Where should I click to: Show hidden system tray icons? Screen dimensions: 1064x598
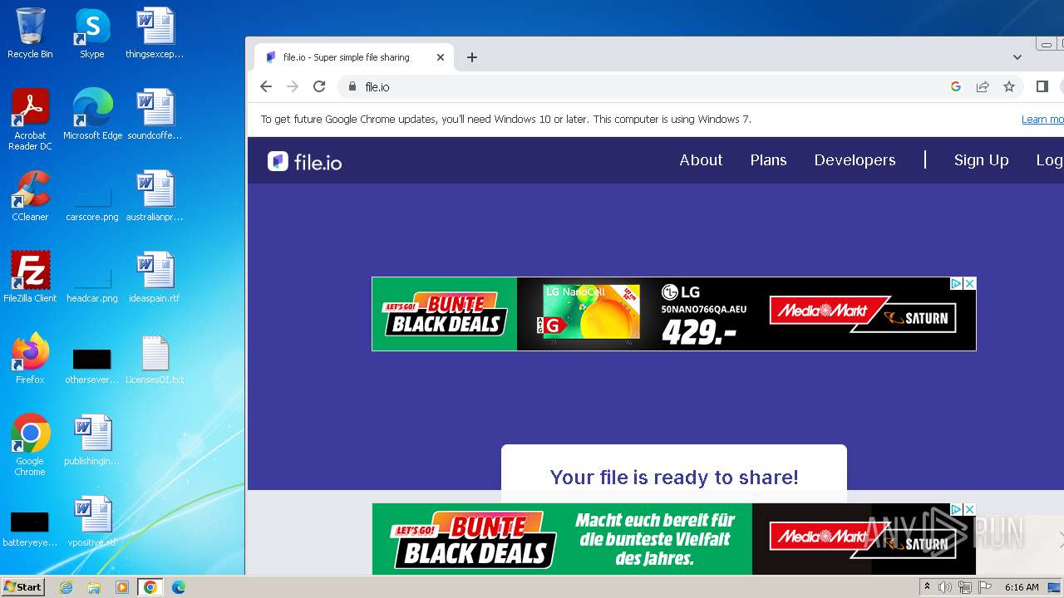tap(927, 586)
